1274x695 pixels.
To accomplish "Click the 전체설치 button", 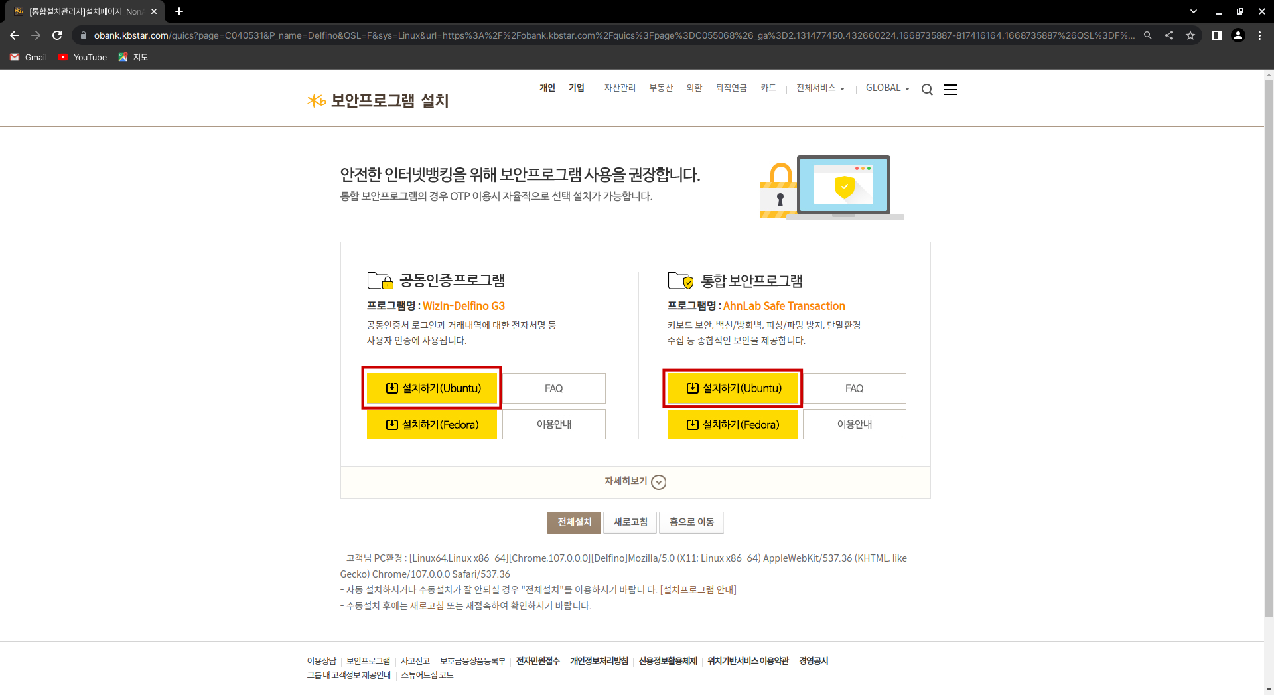I will coord(574,522).
